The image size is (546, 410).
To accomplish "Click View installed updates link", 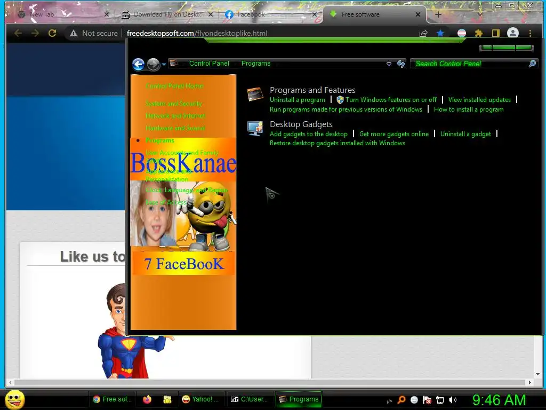I will (x=479, y=100).
